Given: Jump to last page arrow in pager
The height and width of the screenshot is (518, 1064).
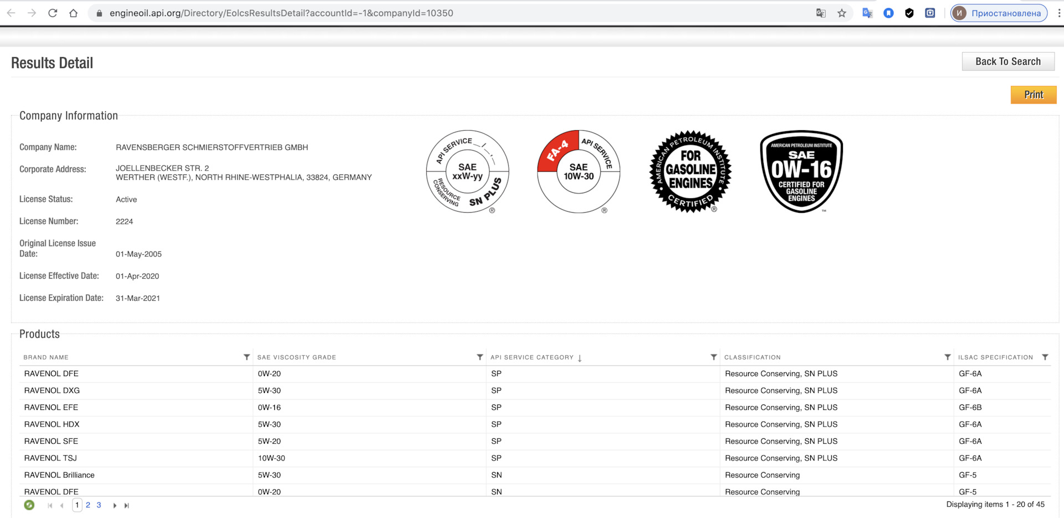Looking at the screenshot, I should [127, 505].
